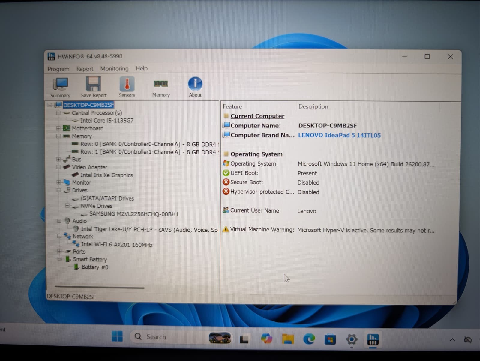480x361 pixels.
Task: Select NVMe Drives tree node
Action: click(96, 206)
